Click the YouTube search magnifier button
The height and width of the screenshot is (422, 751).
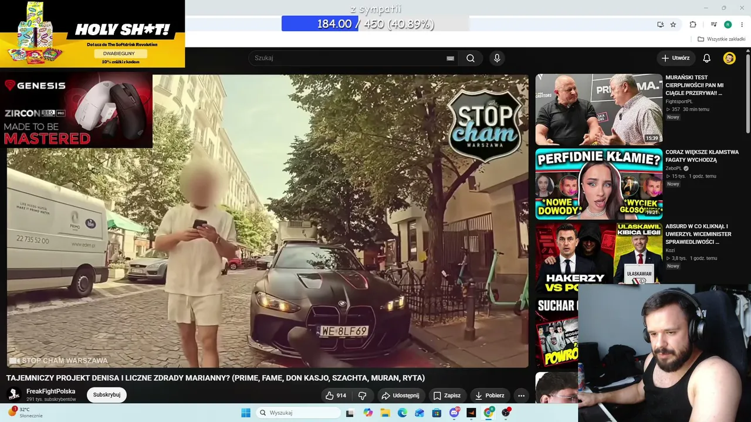coord(471,58)
